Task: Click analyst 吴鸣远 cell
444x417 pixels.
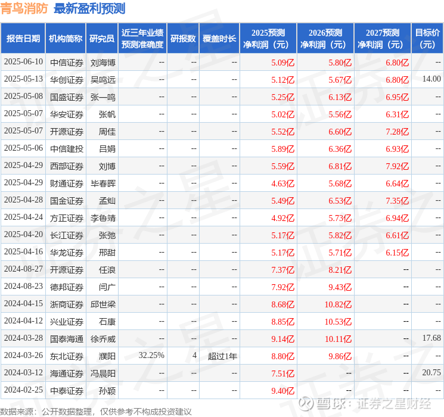Action: click(103, 80)
